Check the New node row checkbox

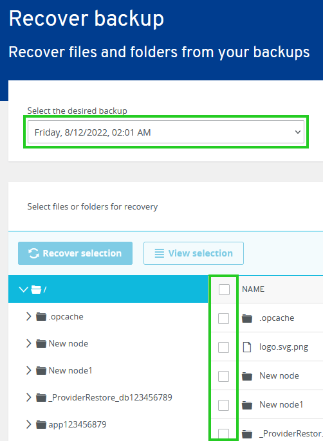coord(224,376)
